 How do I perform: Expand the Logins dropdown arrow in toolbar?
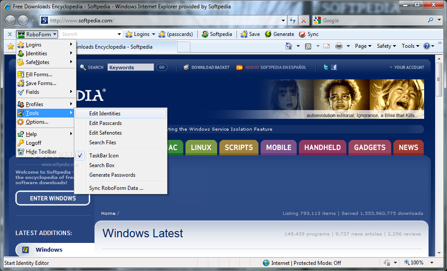point(153,34)
